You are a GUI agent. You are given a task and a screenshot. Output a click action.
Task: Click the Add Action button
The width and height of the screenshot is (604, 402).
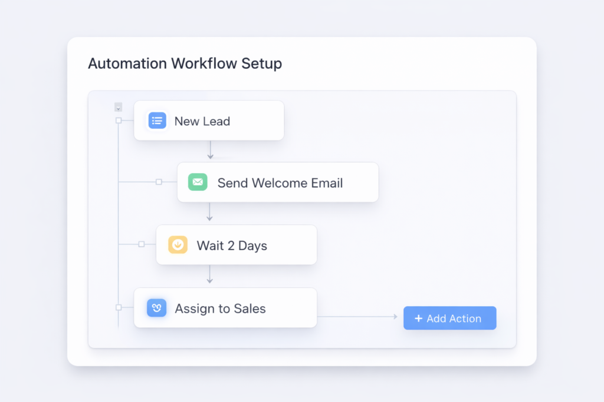point(449,318)
